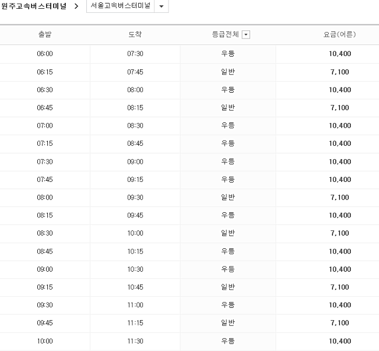The image size is (379, 351).
Task: Click 일반 grade in the 08:00 row
Action: [227, 197]
